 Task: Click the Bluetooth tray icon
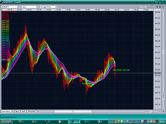click(139, 121)
